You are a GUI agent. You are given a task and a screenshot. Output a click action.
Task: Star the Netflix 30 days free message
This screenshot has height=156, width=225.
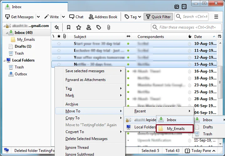click(x=59, y=64)
